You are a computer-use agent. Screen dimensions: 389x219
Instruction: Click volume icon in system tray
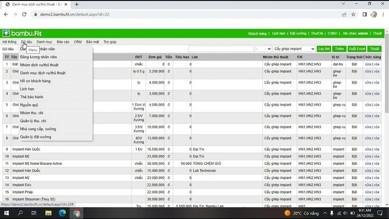345,213
